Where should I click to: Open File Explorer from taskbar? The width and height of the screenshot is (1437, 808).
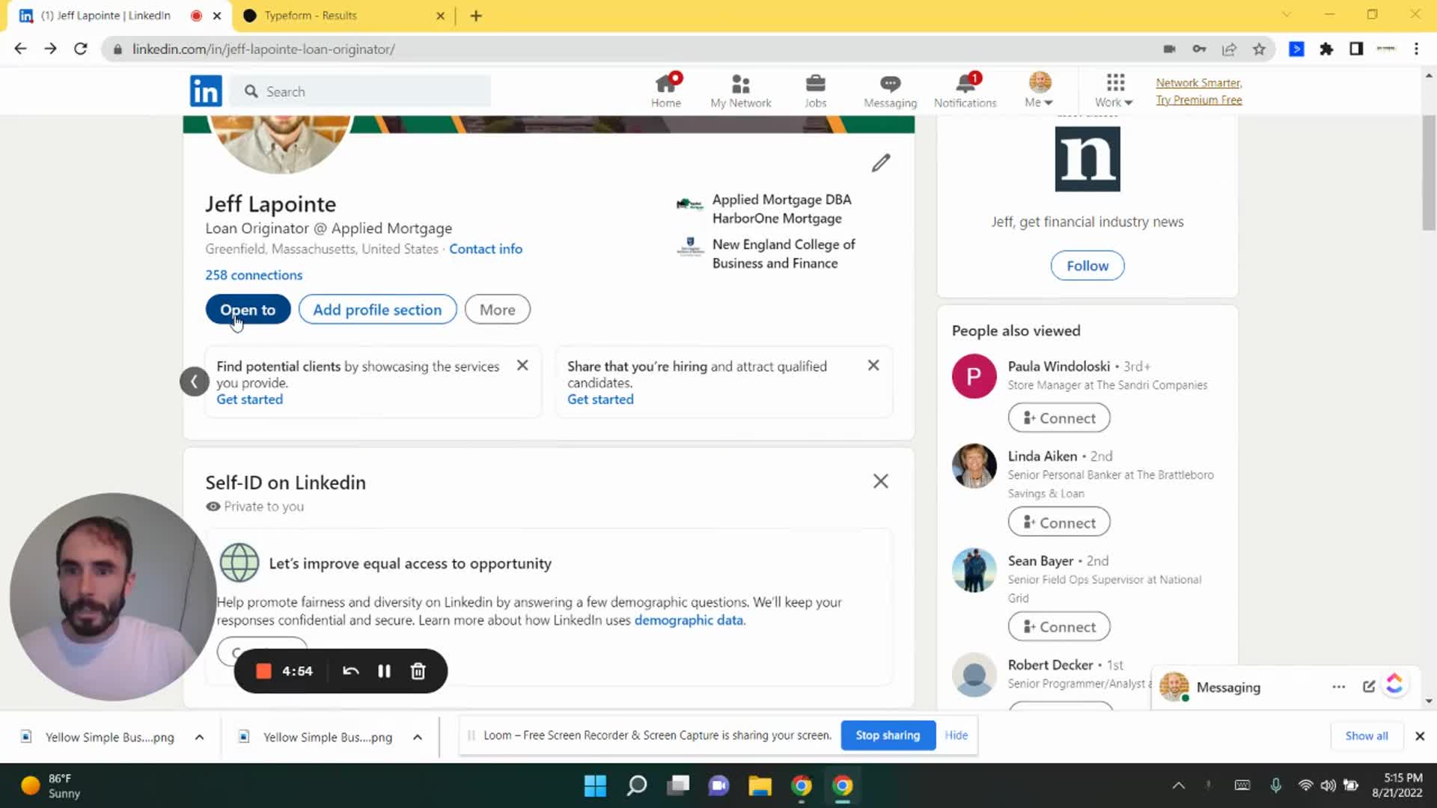[x=760, y=786]
